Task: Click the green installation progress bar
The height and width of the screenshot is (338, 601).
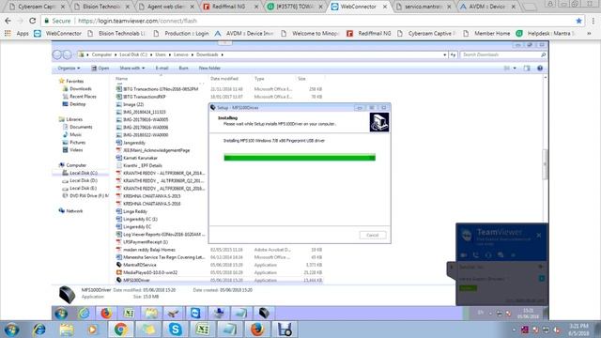Action: (x=300, y=158)
